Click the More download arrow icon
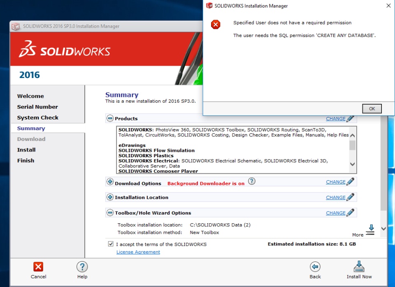Viewport: 395px width, 287px height. point(370,230)
